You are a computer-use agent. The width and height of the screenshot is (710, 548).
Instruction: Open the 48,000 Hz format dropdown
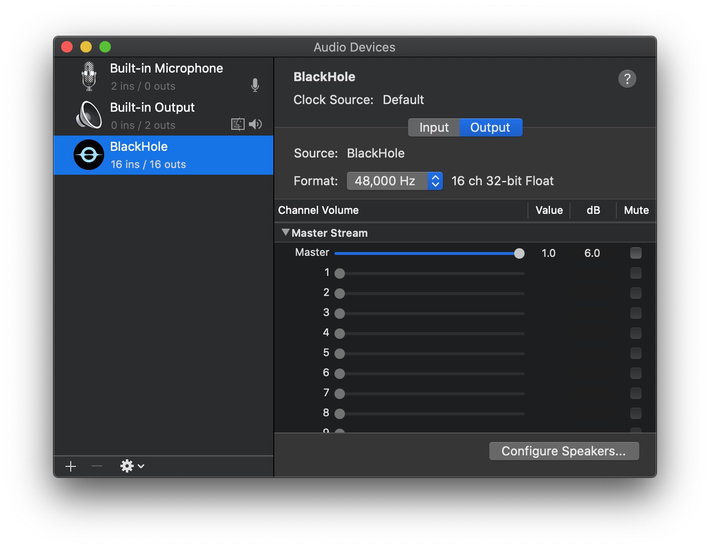395,181
